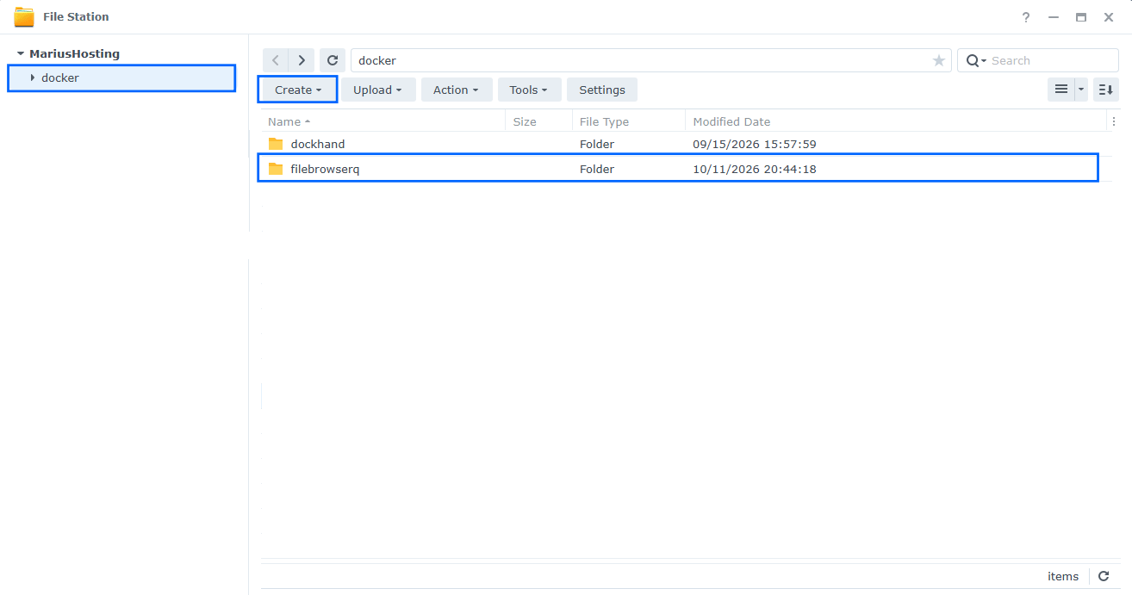
Task: Sort by the Size column header
Action: (x=538, y=121)
